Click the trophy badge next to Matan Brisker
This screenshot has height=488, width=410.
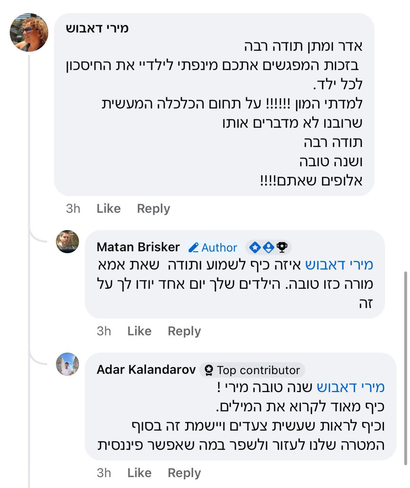(x=282, y=247)
